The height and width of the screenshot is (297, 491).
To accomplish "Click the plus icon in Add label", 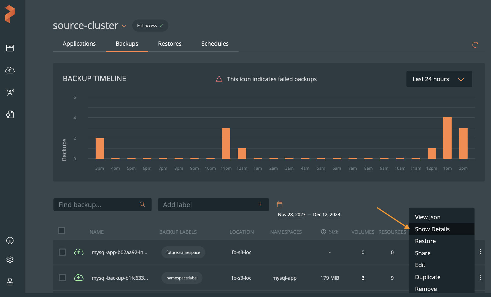I will (x=260, y=204).
